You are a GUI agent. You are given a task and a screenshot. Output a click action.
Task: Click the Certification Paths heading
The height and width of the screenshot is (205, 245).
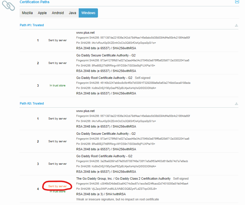tap(34, 2)
